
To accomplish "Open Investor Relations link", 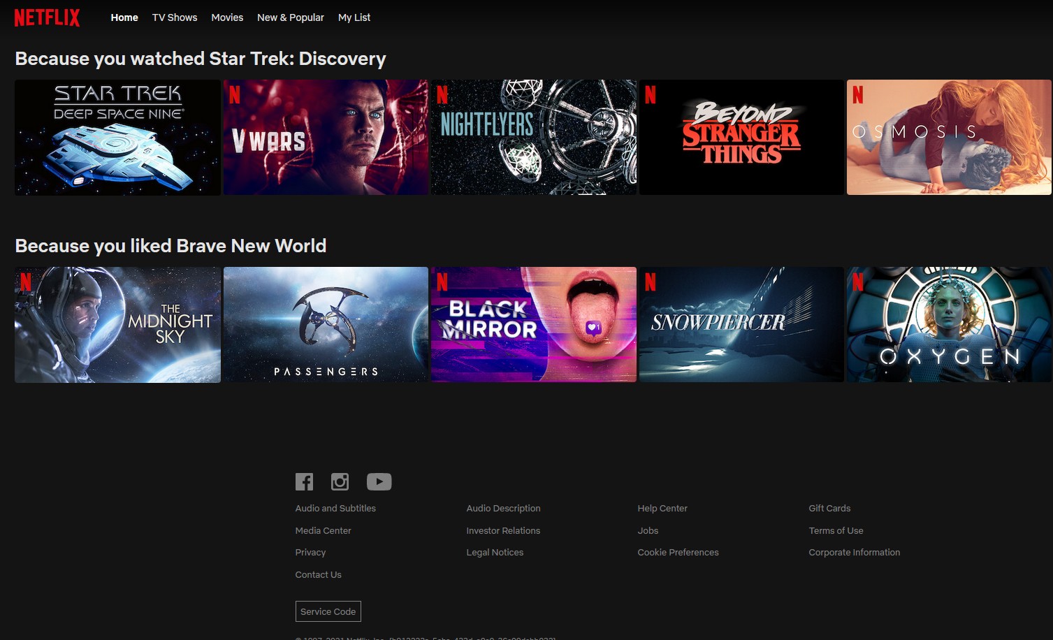I will [503, 530].
